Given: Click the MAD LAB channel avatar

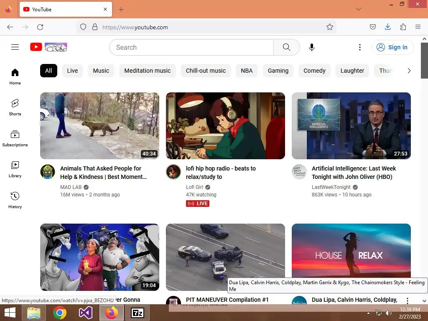Looking at the screenshot, I should click(x=48, y=172).
